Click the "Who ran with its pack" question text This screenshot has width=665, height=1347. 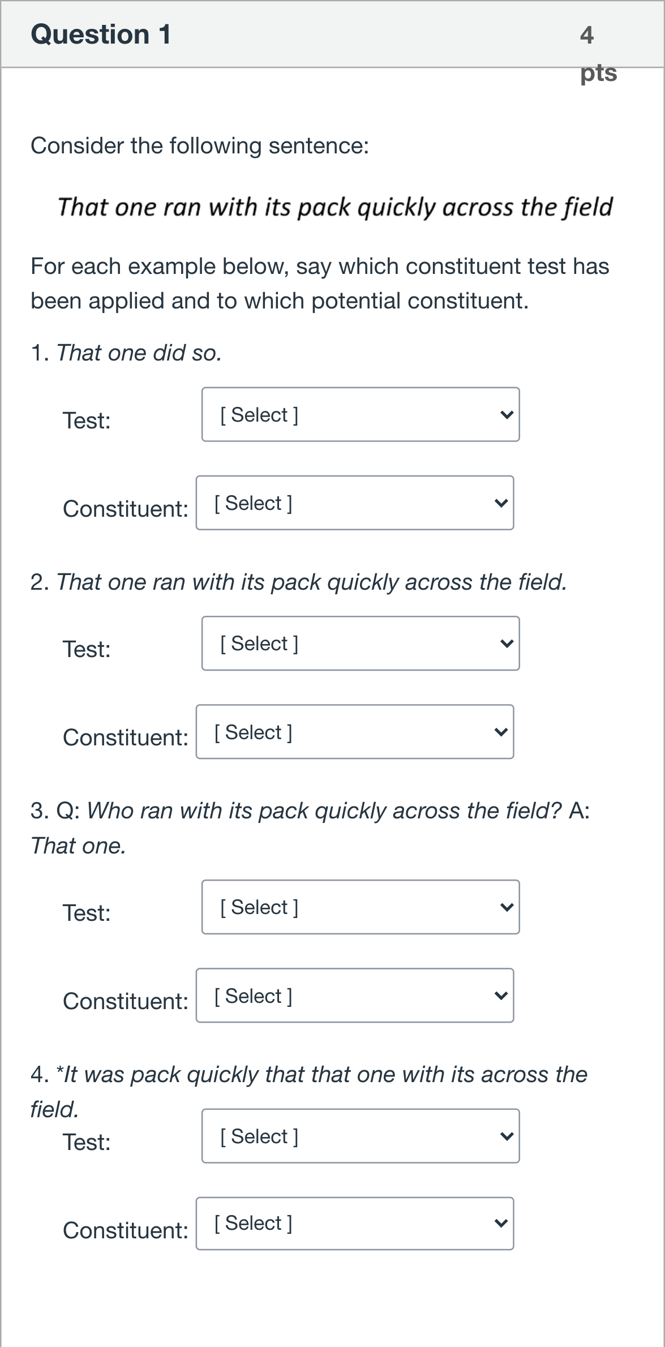(x=310, y=828)
